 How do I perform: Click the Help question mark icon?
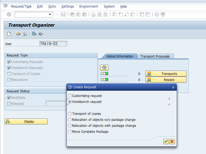coord(157,14)
